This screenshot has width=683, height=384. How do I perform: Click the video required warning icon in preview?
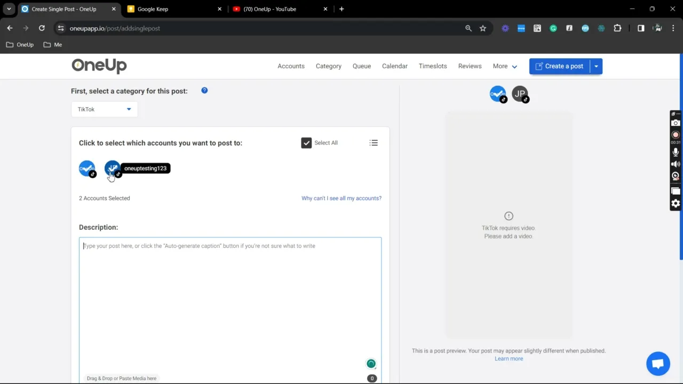point(509,216)
